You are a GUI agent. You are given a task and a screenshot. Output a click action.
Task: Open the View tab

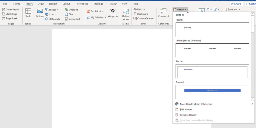click(x=124, y=4)
